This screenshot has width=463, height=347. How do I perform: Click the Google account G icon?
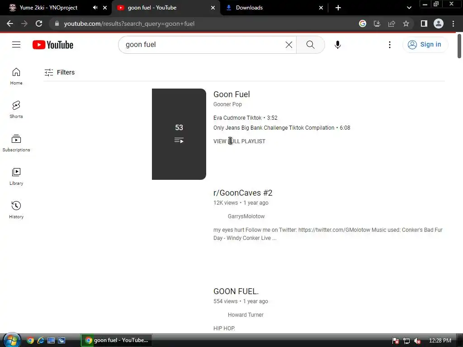(363, 23)
